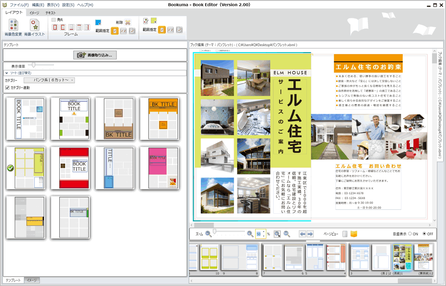Click the 画像取り込み camera import button

[x=95, y=55]
